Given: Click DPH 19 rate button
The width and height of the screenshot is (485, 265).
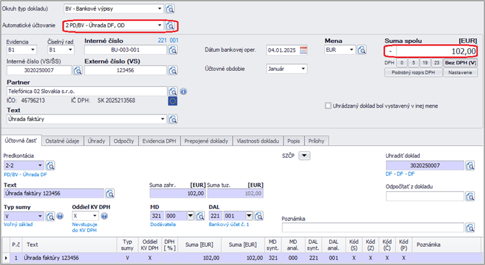Looking at the screenshot, I should click(425, 63).
